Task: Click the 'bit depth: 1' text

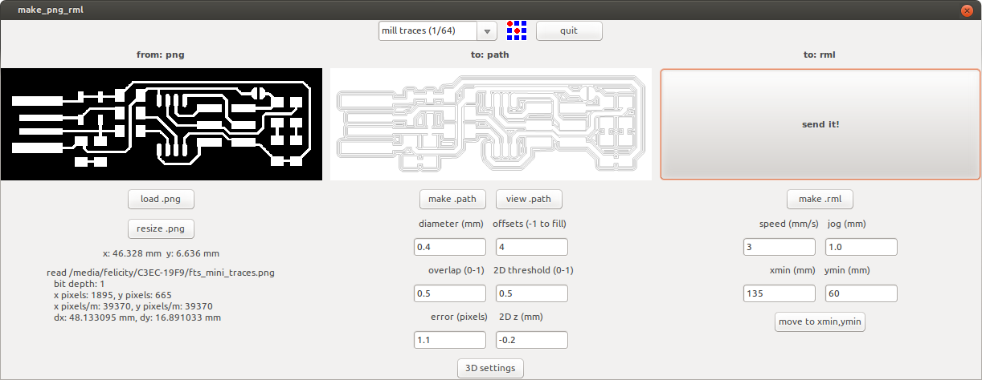Action: coord(80,284)
